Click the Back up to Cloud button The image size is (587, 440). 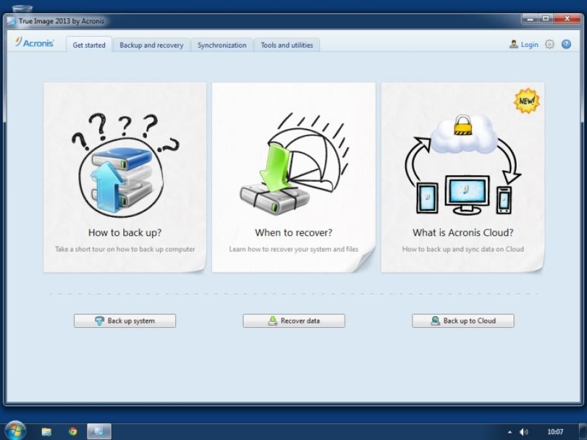[x=463, y=321]
